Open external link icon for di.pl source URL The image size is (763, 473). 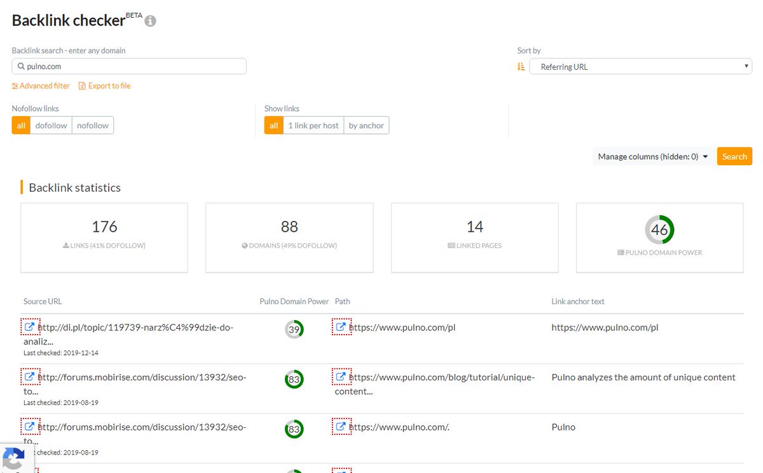[30, 327]
